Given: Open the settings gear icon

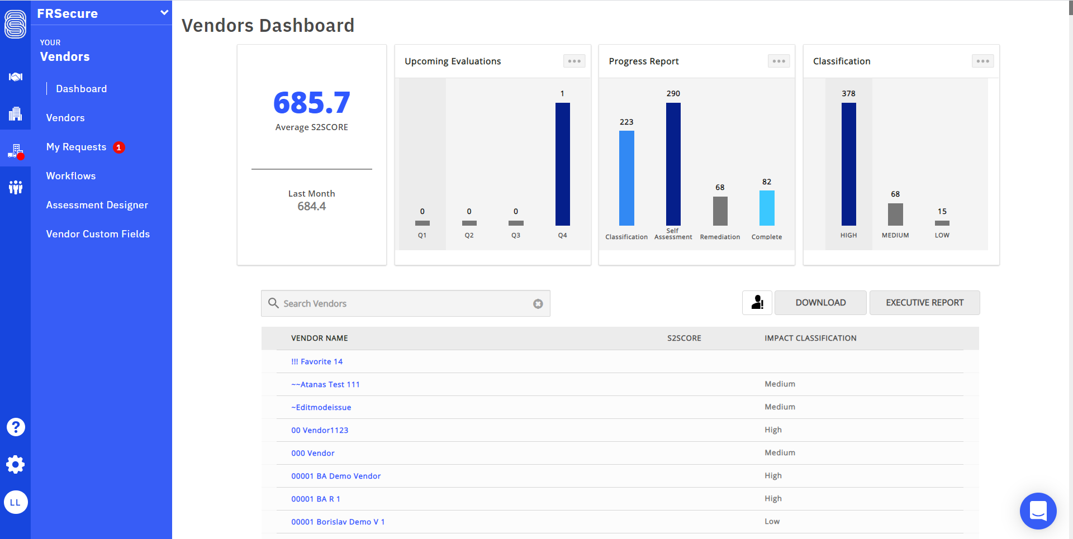Looking at the screenshot, I should coord(15,464).
